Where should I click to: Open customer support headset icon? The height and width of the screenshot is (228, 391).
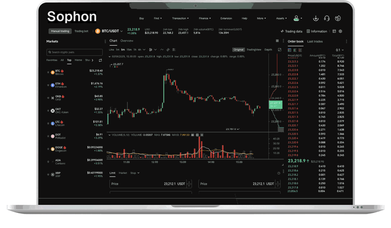click(327, 18)
